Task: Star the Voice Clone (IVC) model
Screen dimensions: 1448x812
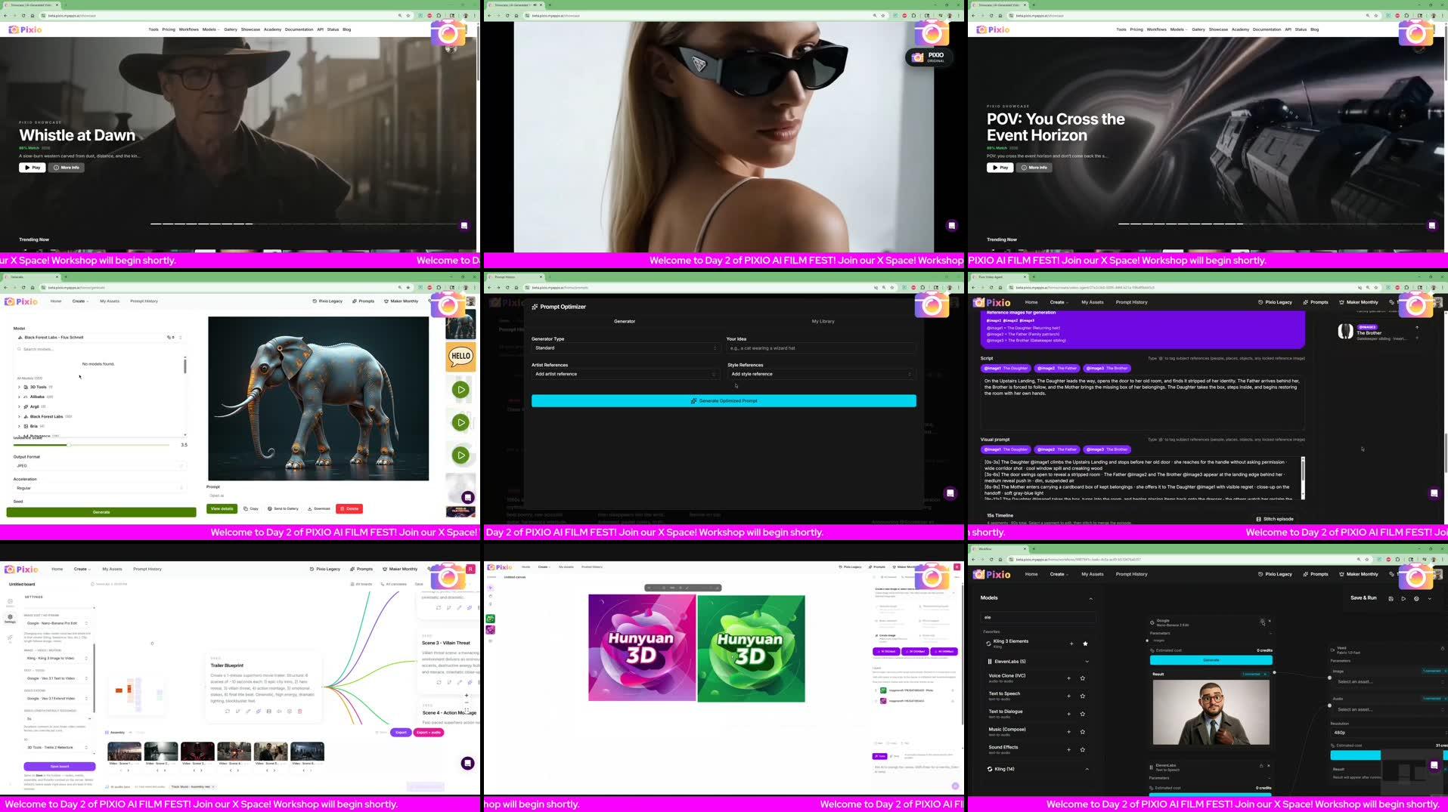Action: (x=1082, y=678)
